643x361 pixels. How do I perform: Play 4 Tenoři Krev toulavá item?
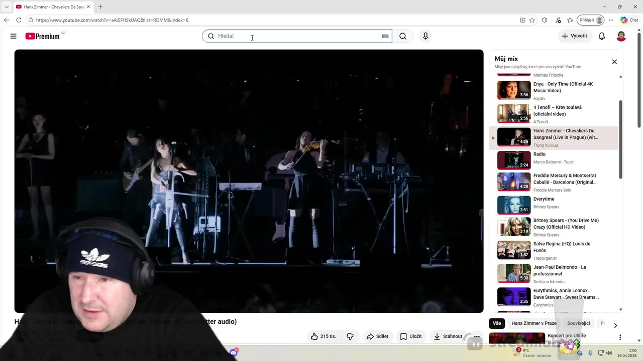click(x=555, y=114)
